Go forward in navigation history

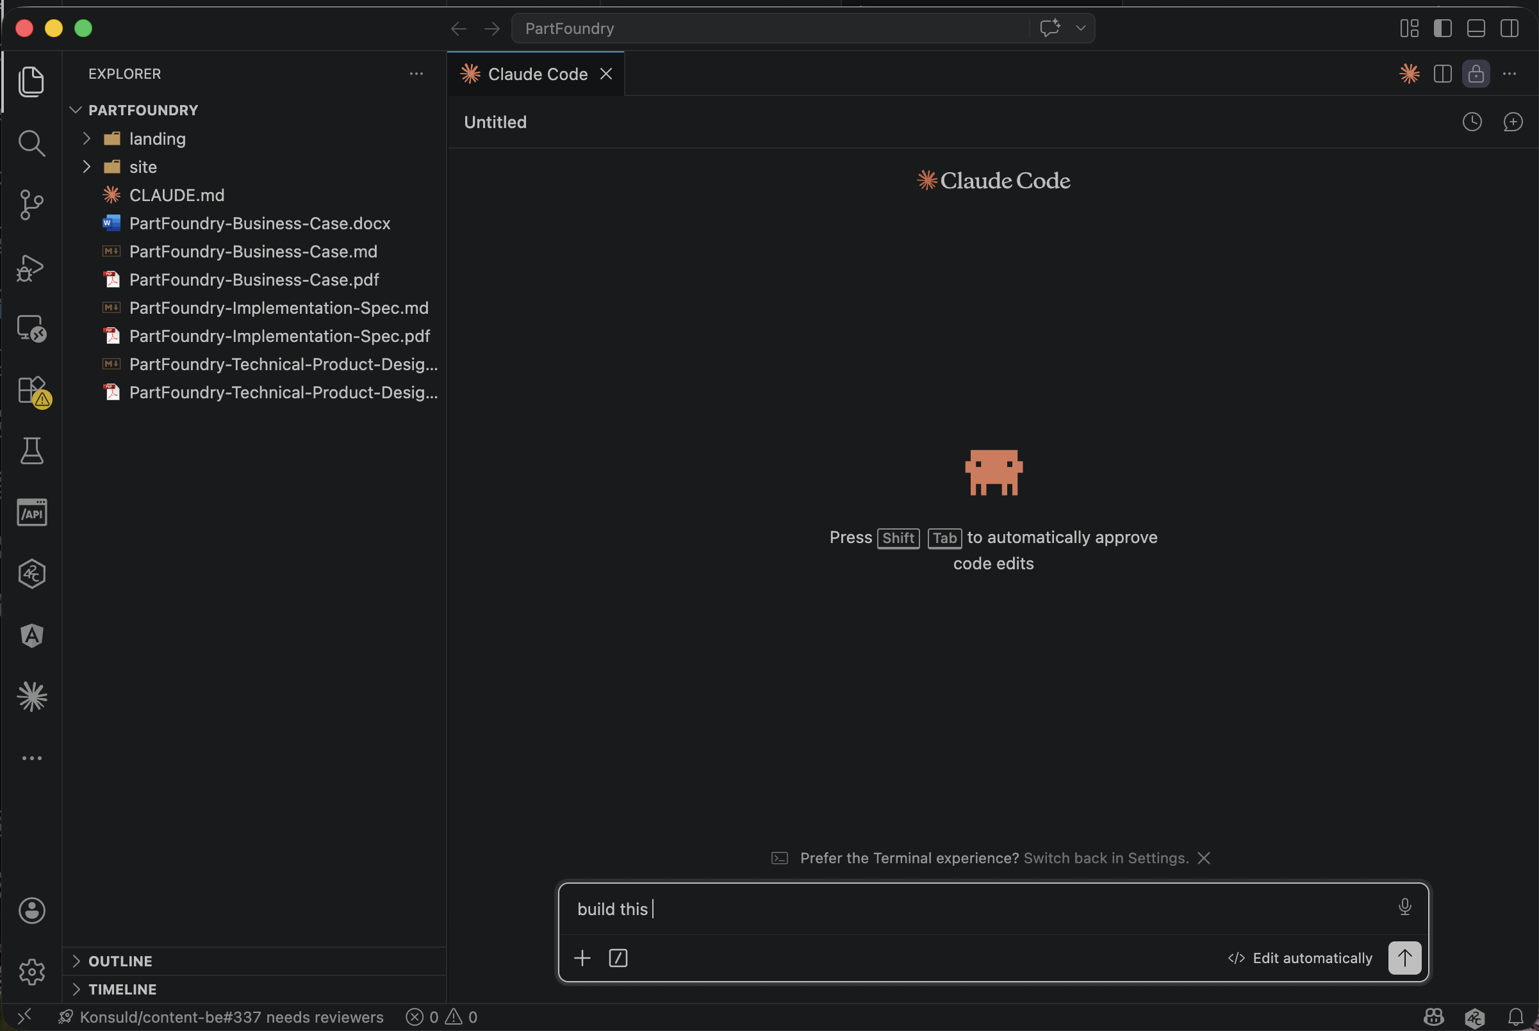click(492, 28)
